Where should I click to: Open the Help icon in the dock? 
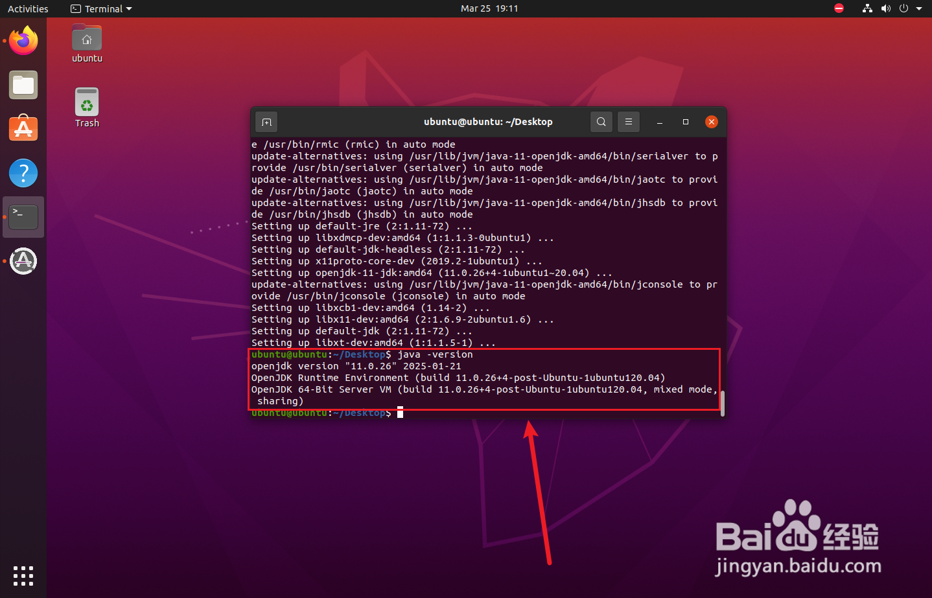23,173
